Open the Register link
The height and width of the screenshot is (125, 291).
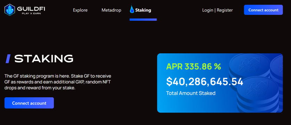coord(225,10)
